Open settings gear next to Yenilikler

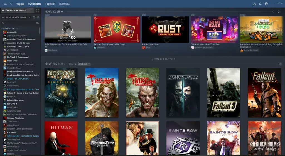[x=62, y=11]
